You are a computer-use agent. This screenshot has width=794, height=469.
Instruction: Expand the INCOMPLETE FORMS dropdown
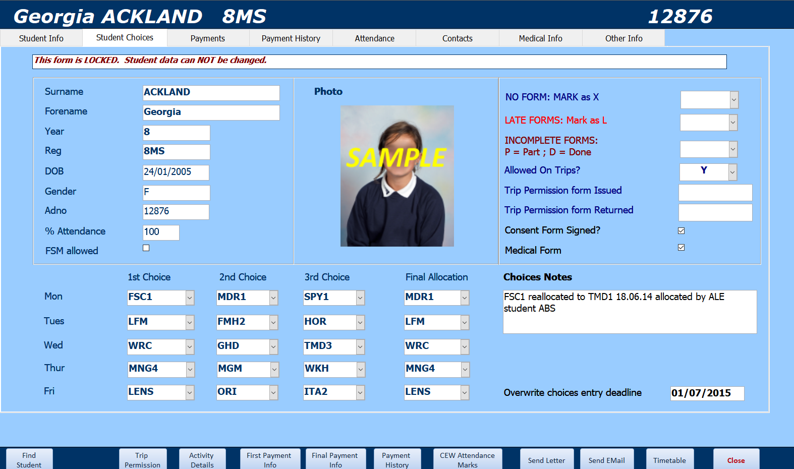pyautogui.click(x=733, y=149)
